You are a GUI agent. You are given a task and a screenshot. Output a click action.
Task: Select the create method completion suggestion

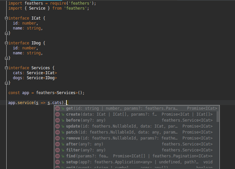coord(135,114)
